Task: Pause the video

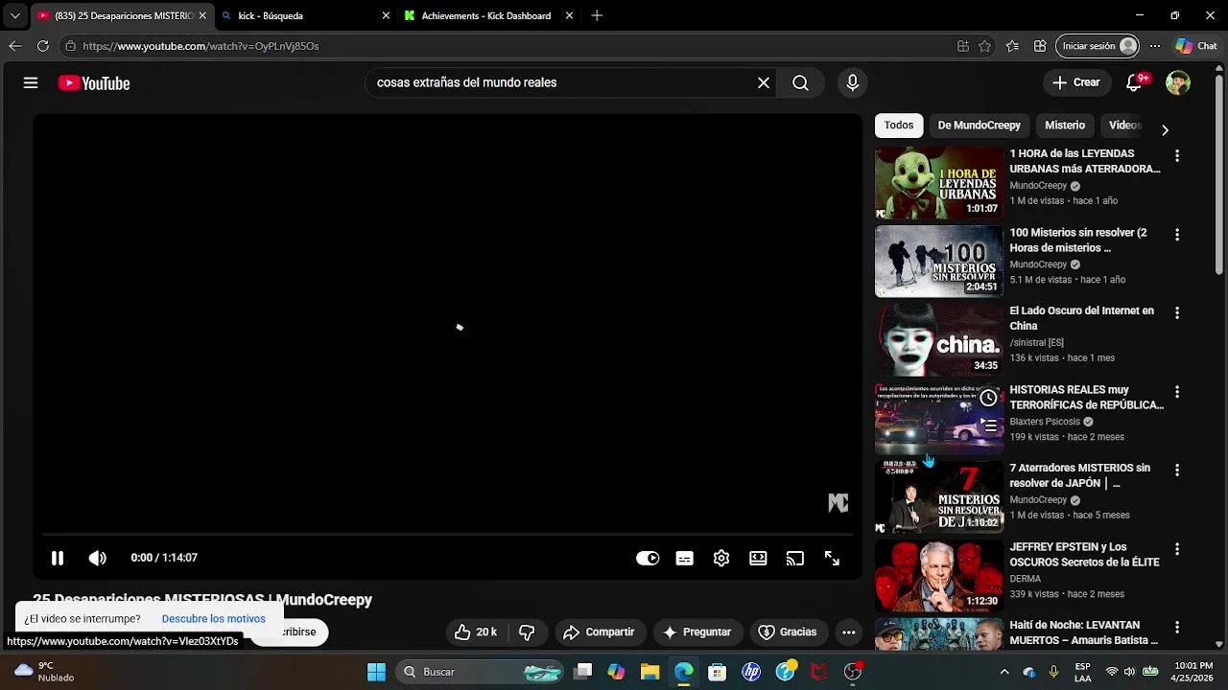Action: coord(58,558)
